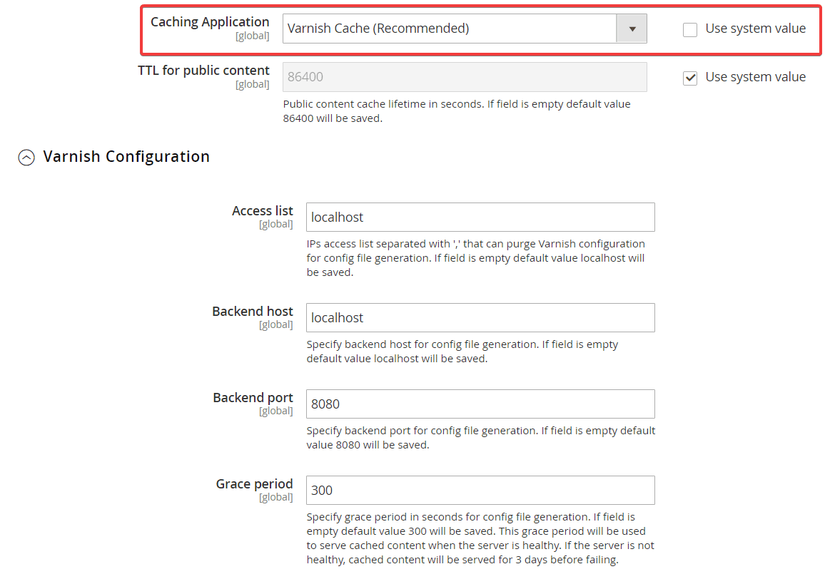Click the TTL for public content label
830x579 pixels.
(203, 71)
